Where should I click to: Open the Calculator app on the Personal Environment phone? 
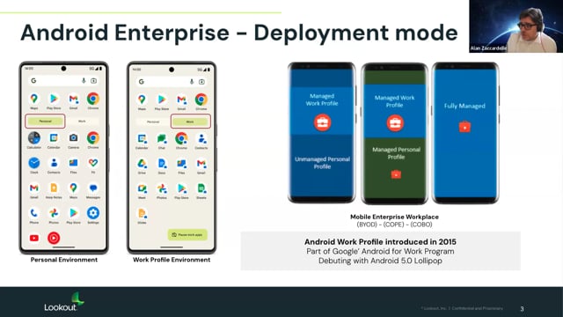click(x=34, y=137)
